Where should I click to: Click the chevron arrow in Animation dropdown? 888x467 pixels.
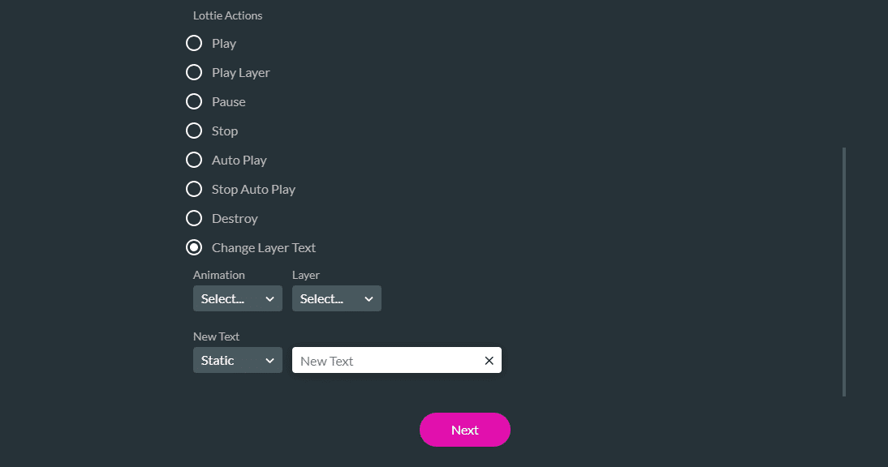tap(269, 299)
